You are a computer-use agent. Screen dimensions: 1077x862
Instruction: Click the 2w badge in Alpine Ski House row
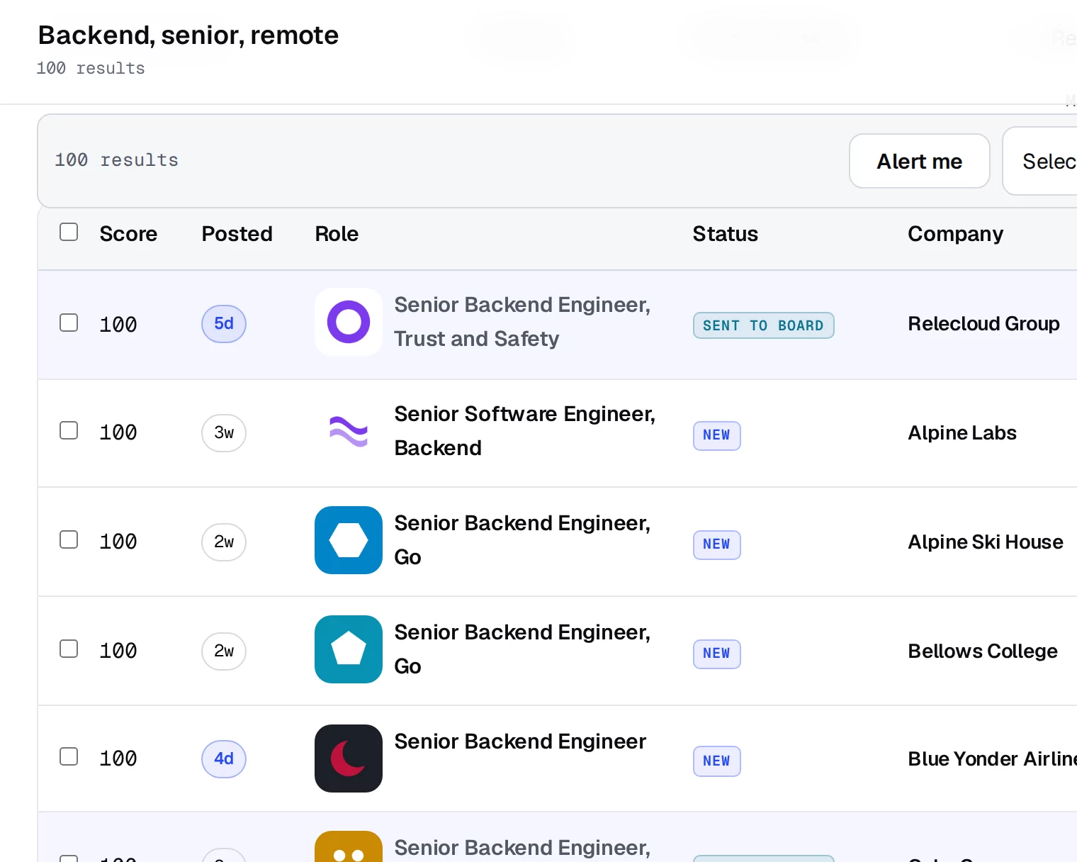pos(224,542)
